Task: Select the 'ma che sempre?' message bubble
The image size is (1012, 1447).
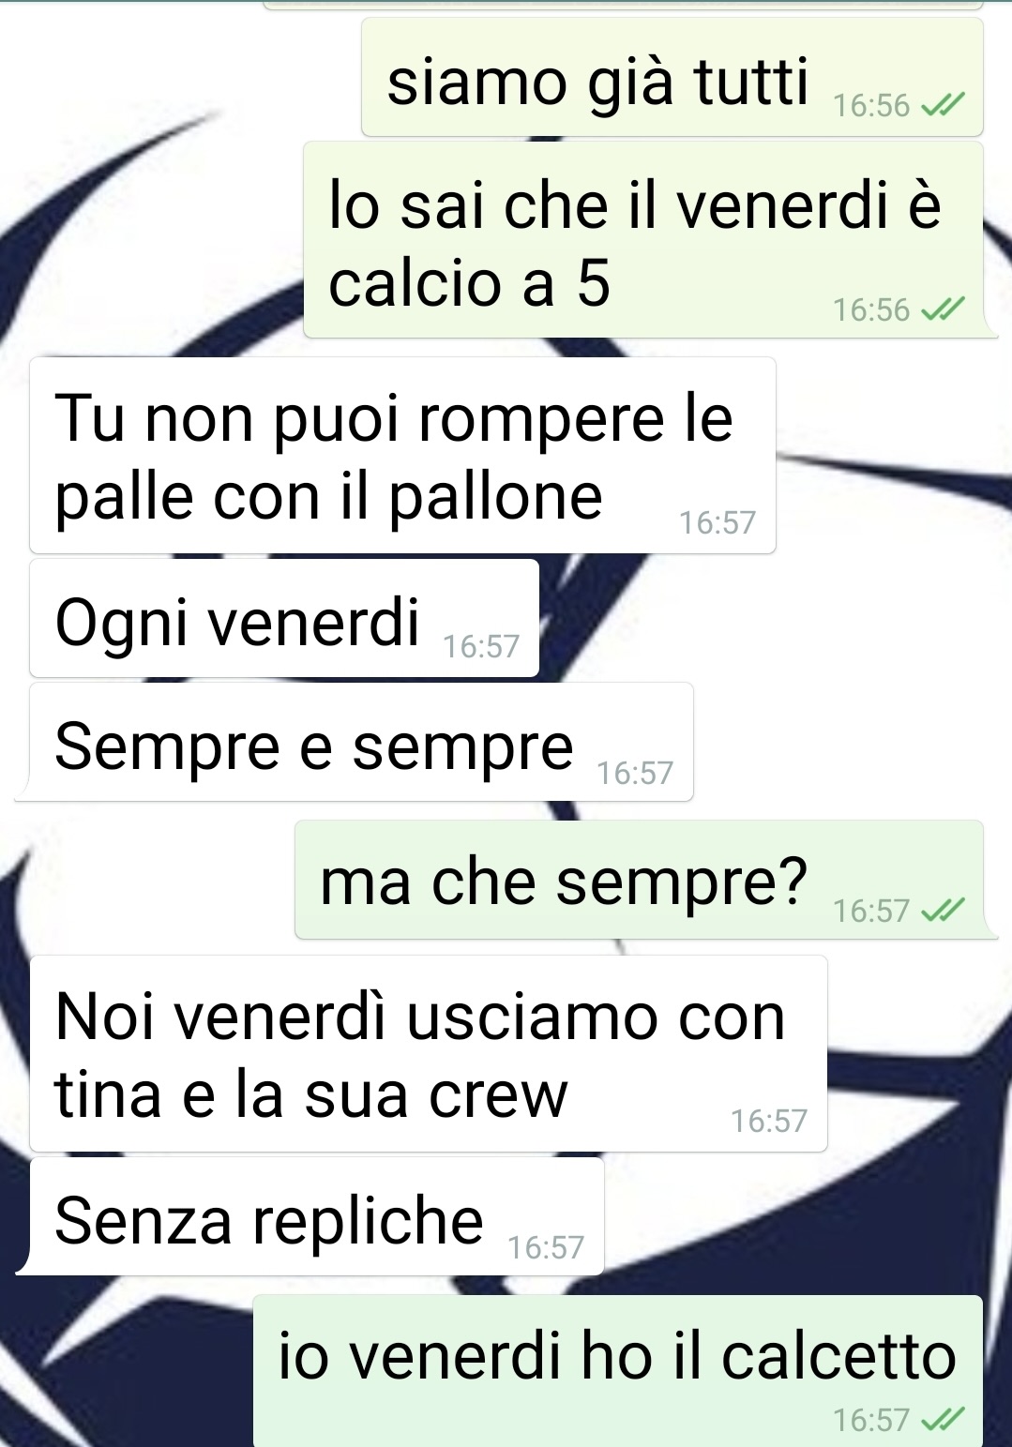Action: (639, 880)
